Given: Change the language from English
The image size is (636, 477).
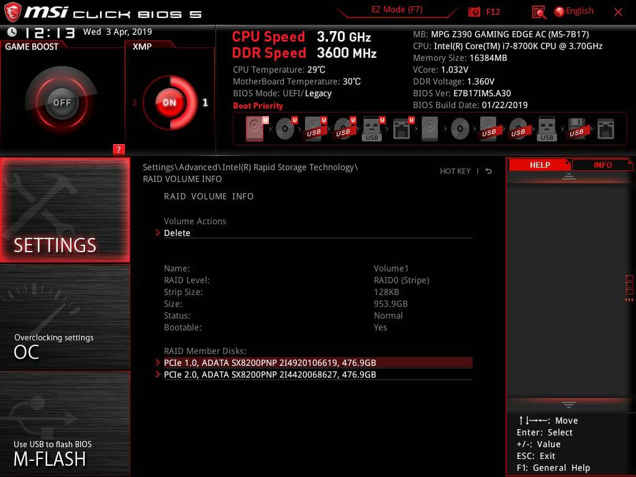Looking at the screenshot, I should coord(574,11).
